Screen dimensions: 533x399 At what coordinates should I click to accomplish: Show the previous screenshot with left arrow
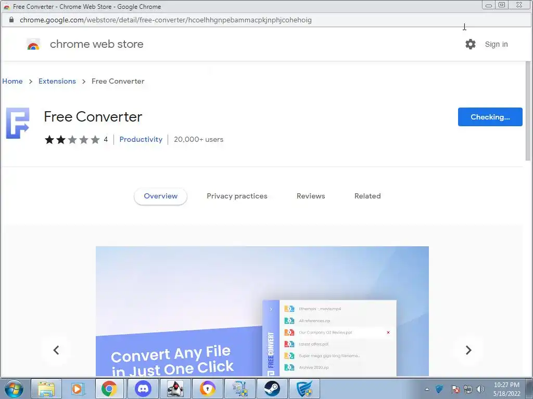(56, 350)
